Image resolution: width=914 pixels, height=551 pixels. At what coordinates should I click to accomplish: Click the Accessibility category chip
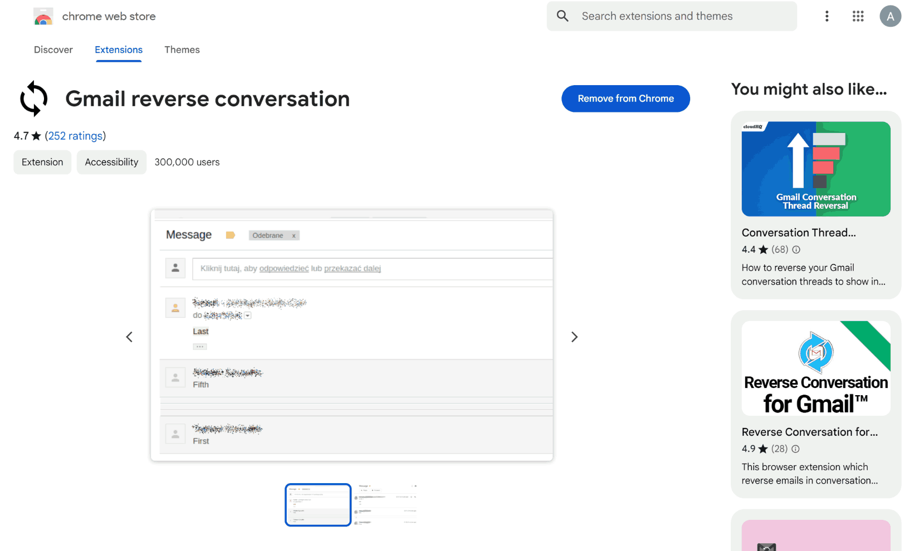[111, 162]
